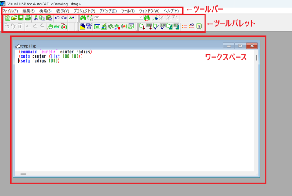Click the Help question mark icon
292x196 pixels.
[199, 27]
